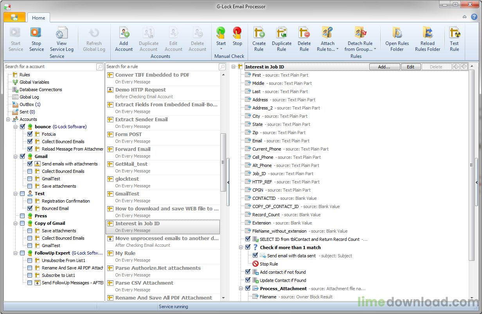Image resolution: width=482 pixels, height=314 pixels.
Task: Open the application file menu button
Action: click(x=14, y=18)
